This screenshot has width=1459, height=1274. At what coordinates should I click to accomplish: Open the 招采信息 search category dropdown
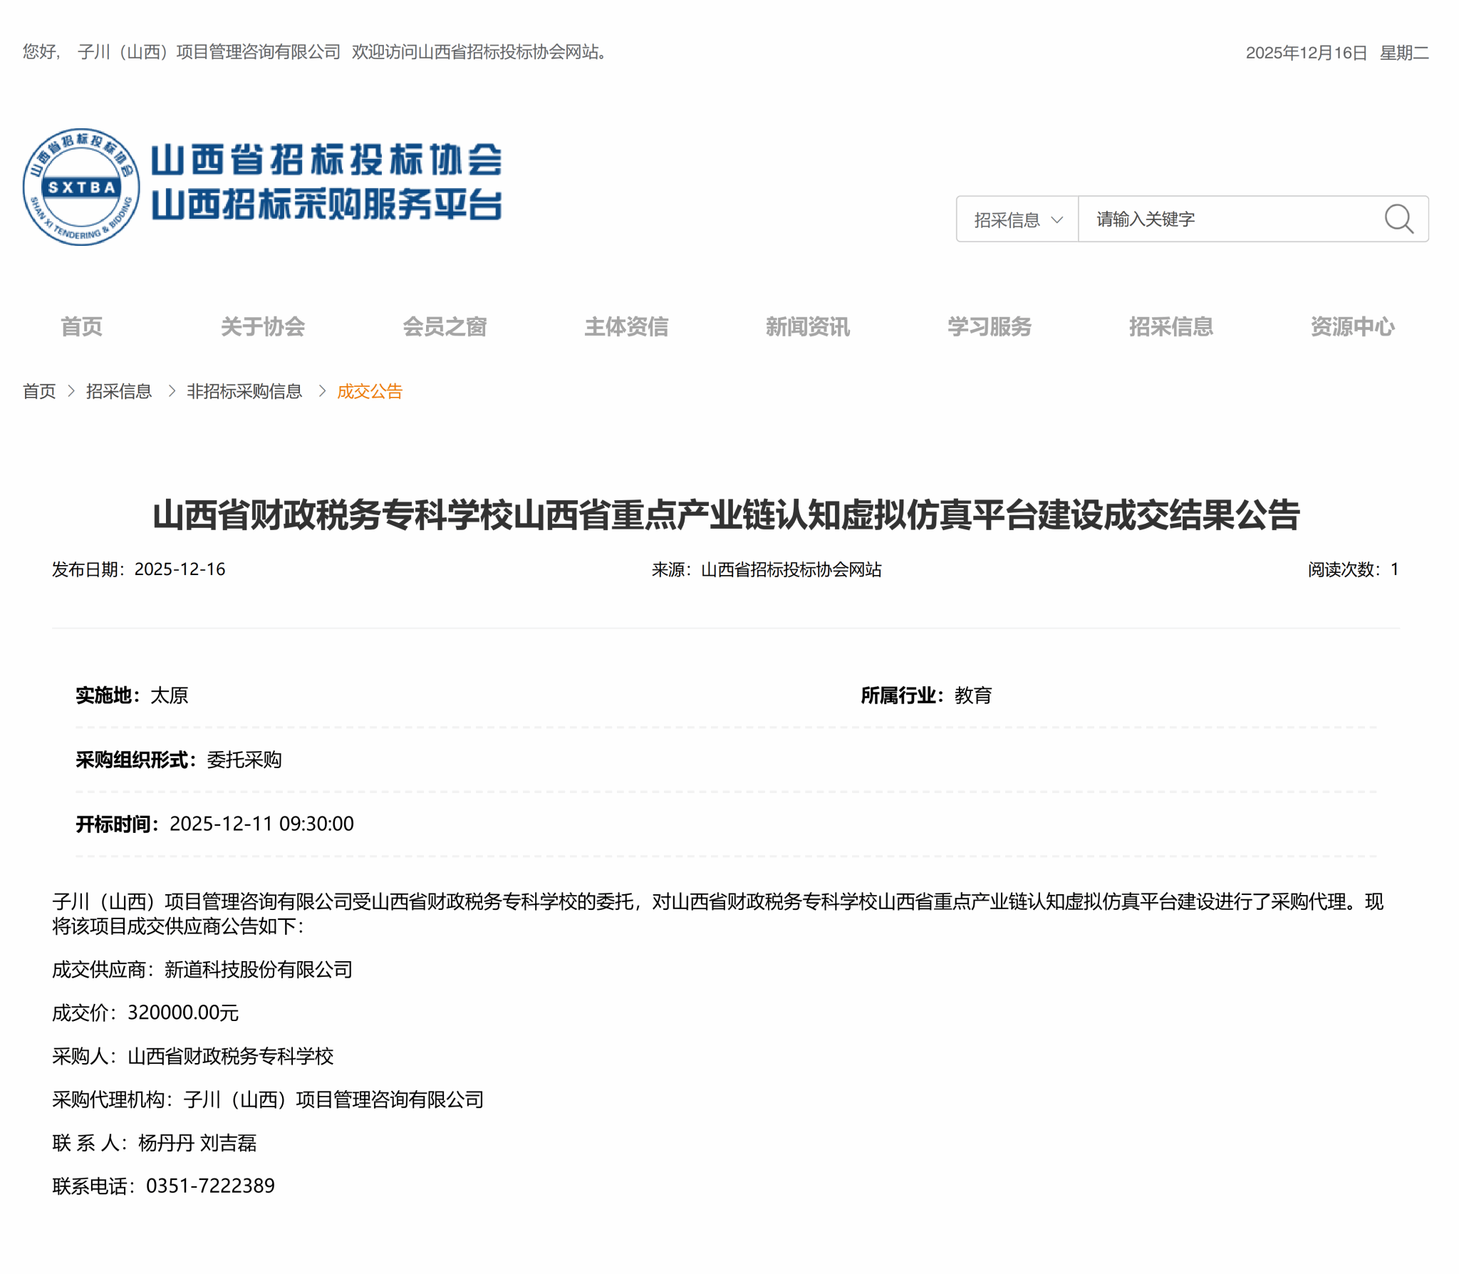[1017, 219]
